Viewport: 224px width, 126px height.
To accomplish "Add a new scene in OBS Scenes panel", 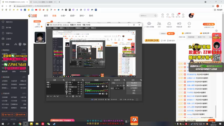I will click(48, 96).
